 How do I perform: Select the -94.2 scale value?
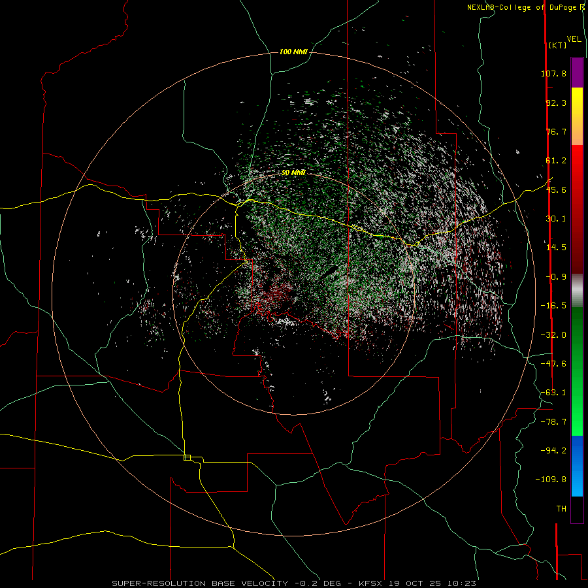click(x=553, y=451)
